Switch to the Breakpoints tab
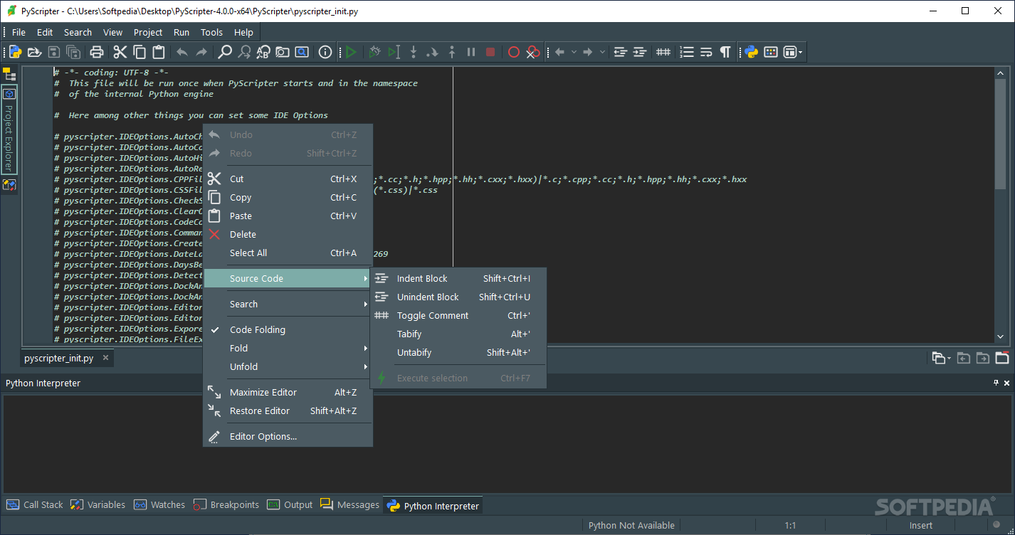Screen dimensions: 1015x535 pos(226,504)
